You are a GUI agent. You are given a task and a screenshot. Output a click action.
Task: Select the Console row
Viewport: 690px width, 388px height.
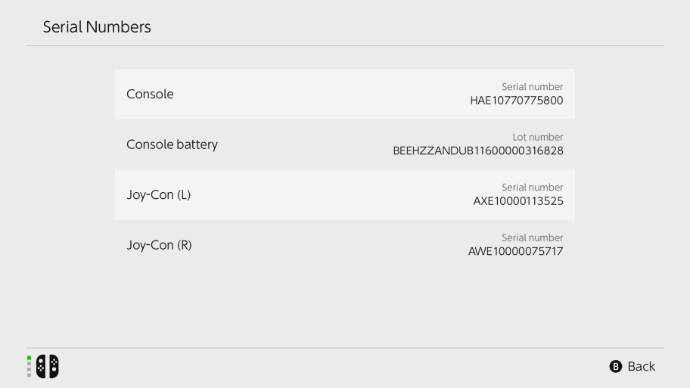pos(345,94)
